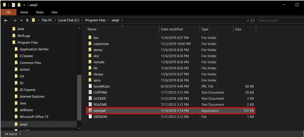
Task: Select the customize folder icon
Action: click(x=90, y=44)
